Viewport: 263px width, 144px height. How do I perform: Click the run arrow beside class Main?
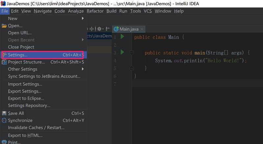(122, 37)
